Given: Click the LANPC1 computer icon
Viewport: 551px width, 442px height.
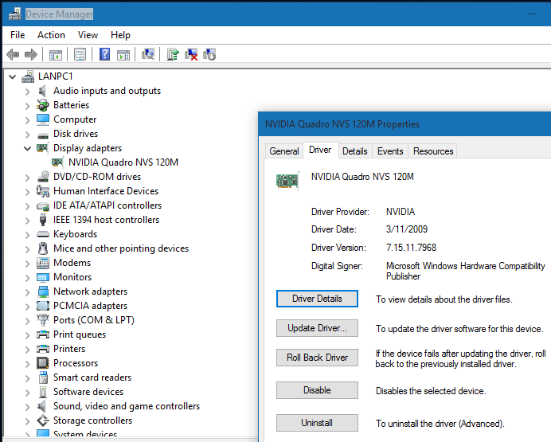Looking at the screenshot, I should [28, 76].
